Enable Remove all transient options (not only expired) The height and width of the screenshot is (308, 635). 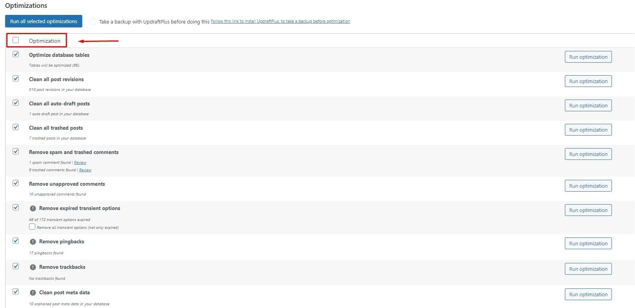click(x=32, y=226)
